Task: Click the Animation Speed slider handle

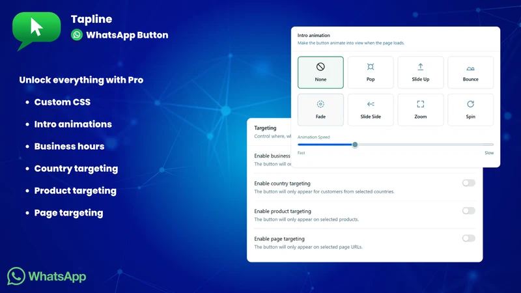Action: click(355, 145)
